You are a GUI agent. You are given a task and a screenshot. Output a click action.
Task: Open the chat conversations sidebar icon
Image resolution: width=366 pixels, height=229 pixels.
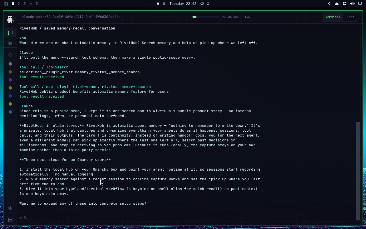click(10, 33)
